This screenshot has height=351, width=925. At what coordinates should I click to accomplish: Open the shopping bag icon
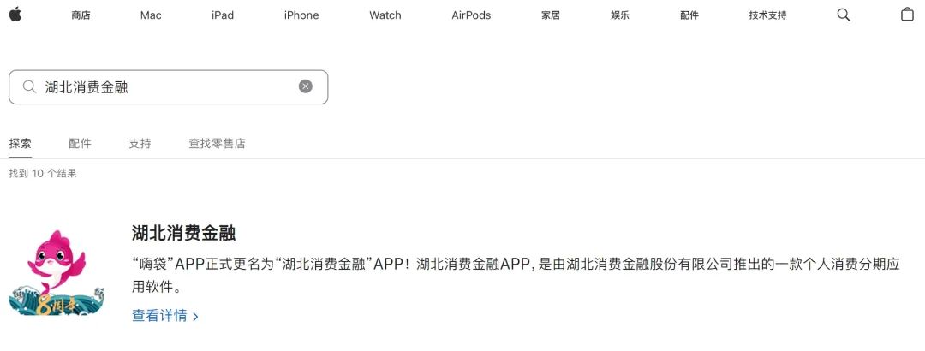tap(907, 15)
